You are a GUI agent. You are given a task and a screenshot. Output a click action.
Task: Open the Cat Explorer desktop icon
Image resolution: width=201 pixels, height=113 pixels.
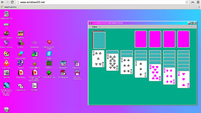(x=6, y=34)
